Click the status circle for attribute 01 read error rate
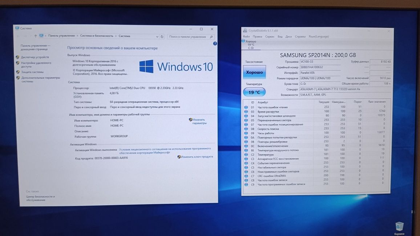This screenshot has width=420, height=236. (x=246, y=107)
